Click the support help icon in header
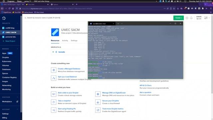 [187, 18]
